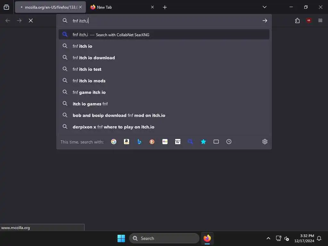
Task: Select suggestion 'fnf game itch io'
Action: click(164, 92)
